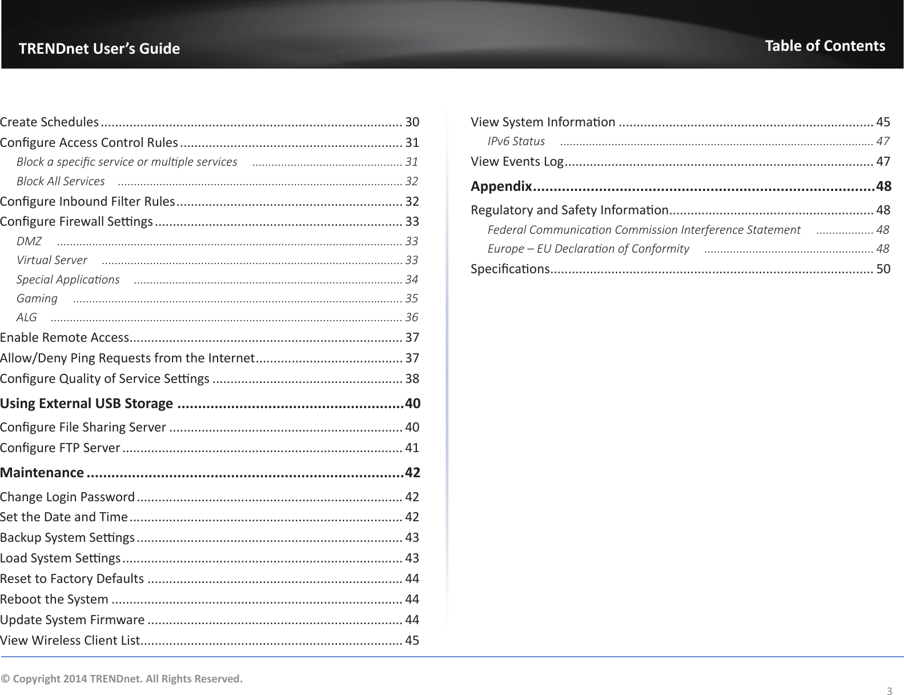904x695 pixels.
Task: Click the Copyright 2014 TRENDnet footer text
Action: (x=121, y=680)
